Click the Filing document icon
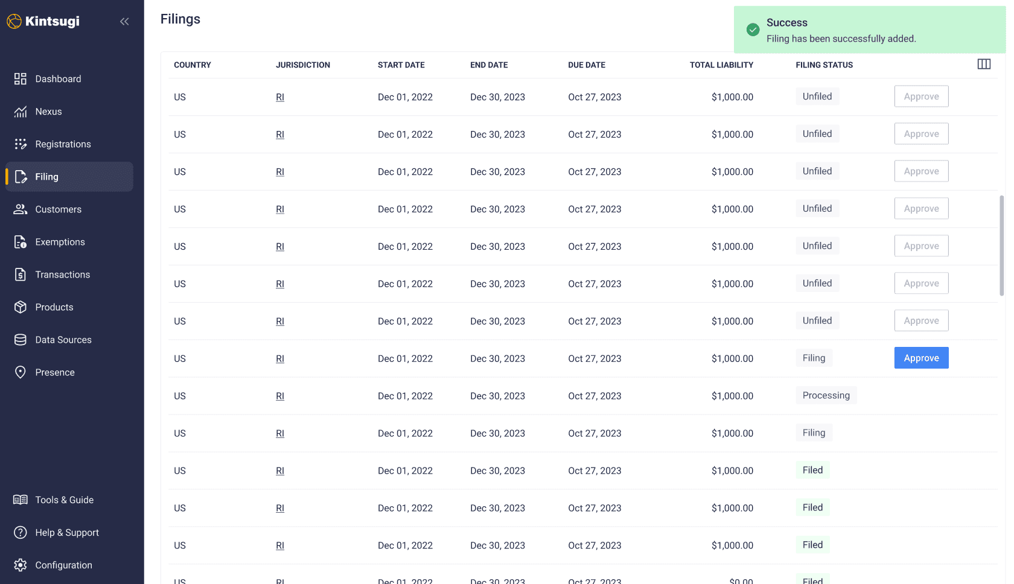1014x584 pixels. point(21,177)
